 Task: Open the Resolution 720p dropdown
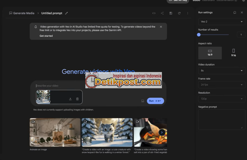click(x=221, y=99)
